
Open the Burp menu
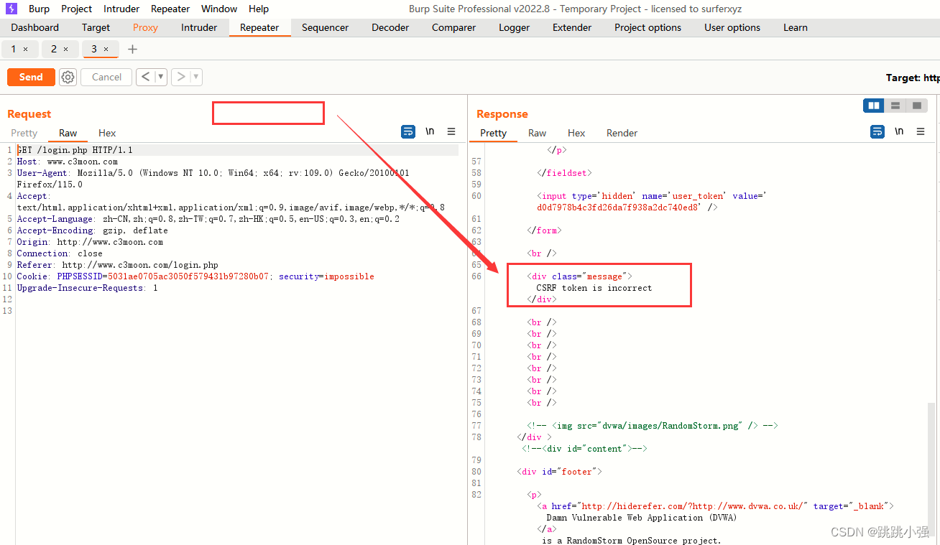(x=39, y=9)
